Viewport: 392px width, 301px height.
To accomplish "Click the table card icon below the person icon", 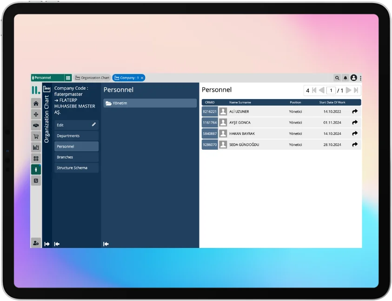I will [x=36, y=181].
